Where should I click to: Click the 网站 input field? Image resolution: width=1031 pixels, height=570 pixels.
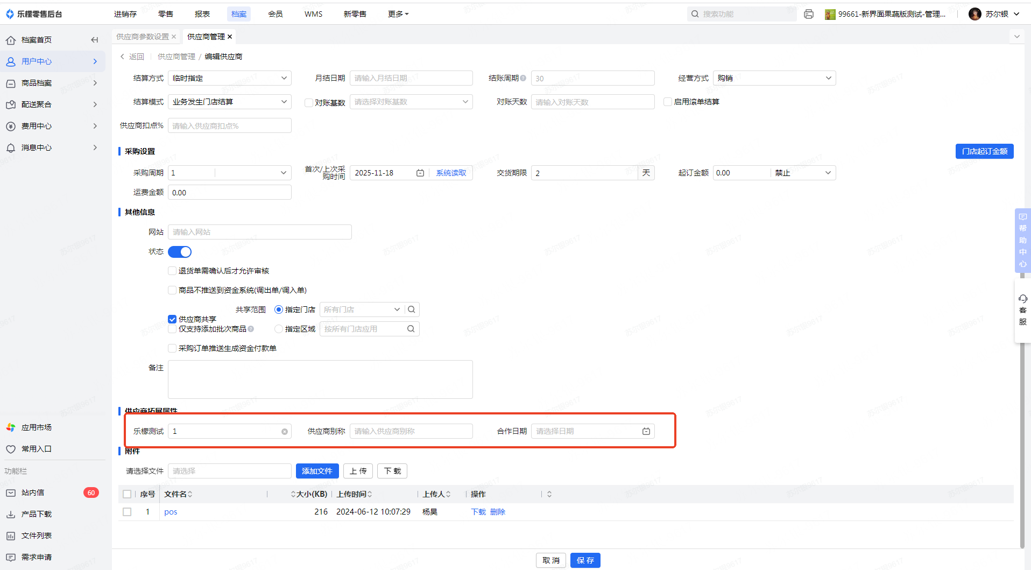260,232
